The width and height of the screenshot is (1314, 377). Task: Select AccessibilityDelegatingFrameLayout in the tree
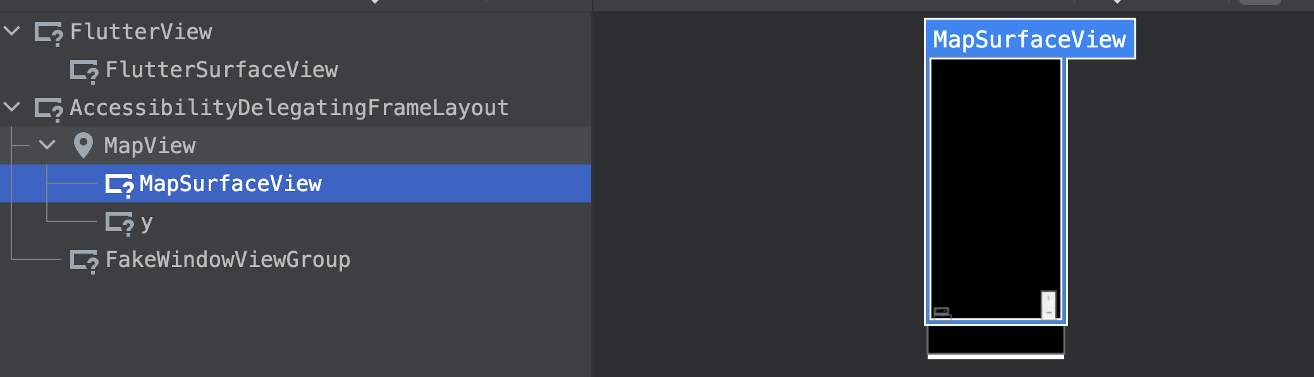click(x=289, y=108)
